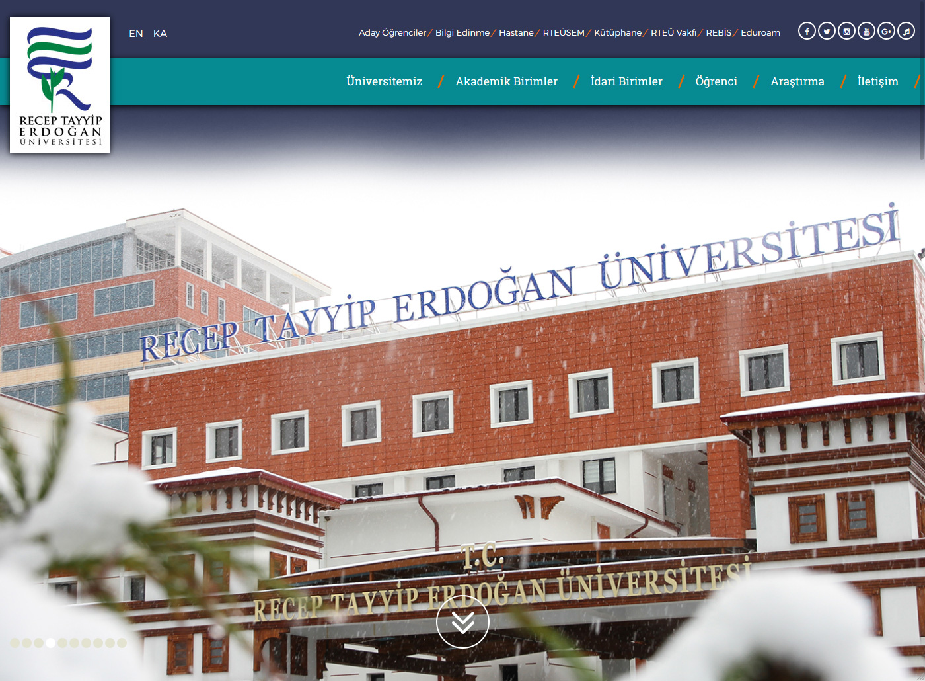The image size is (925, 681).
Task: Open the Öğrenci menu item
Action: [x=716, y=81]
